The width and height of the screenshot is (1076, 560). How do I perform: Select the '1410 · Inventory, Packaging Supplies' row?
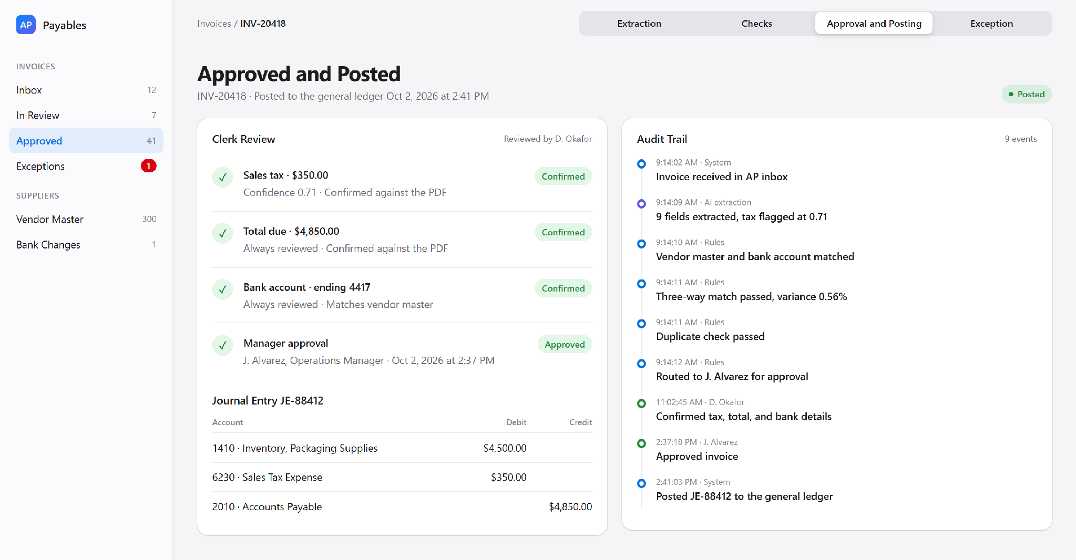[x=402, y=448]
